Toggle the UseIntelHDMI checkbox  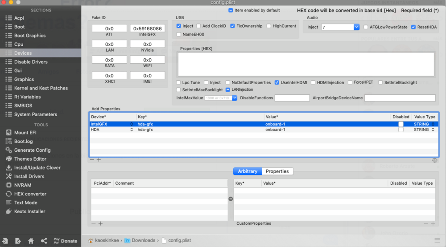click(277, 82)
